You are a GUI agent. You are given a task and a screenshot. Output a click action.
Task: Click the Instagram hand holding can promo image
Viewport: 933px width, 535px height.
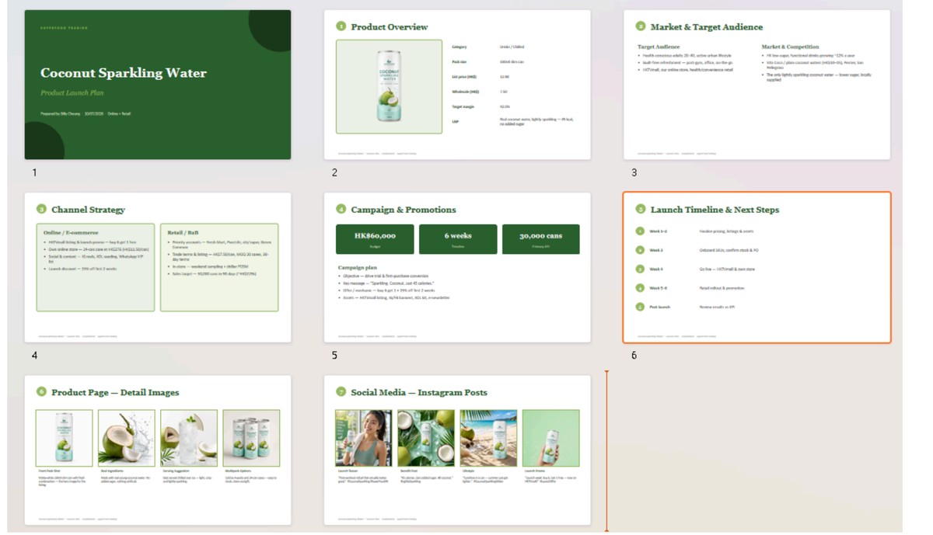click(x=550, y=438)
